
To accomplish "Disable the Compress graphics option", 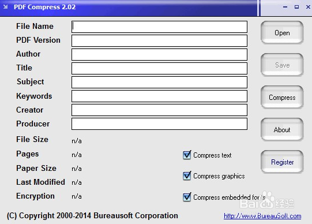I will tap(187, 176).
